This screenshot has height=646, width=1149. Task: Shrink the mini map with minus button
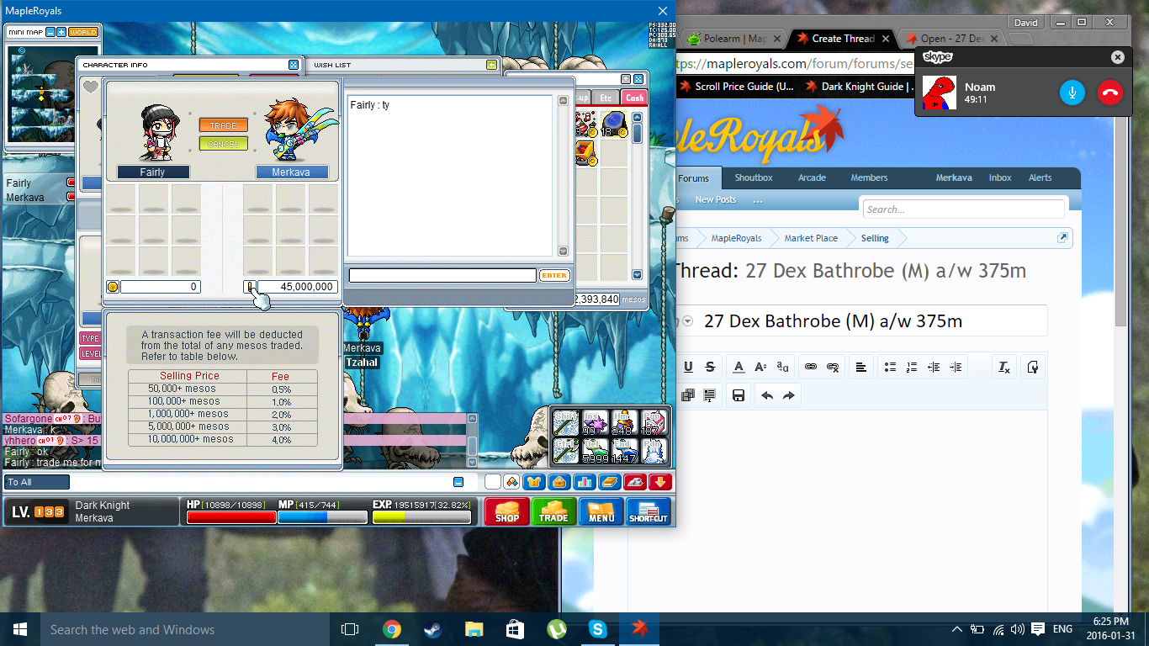50,32
